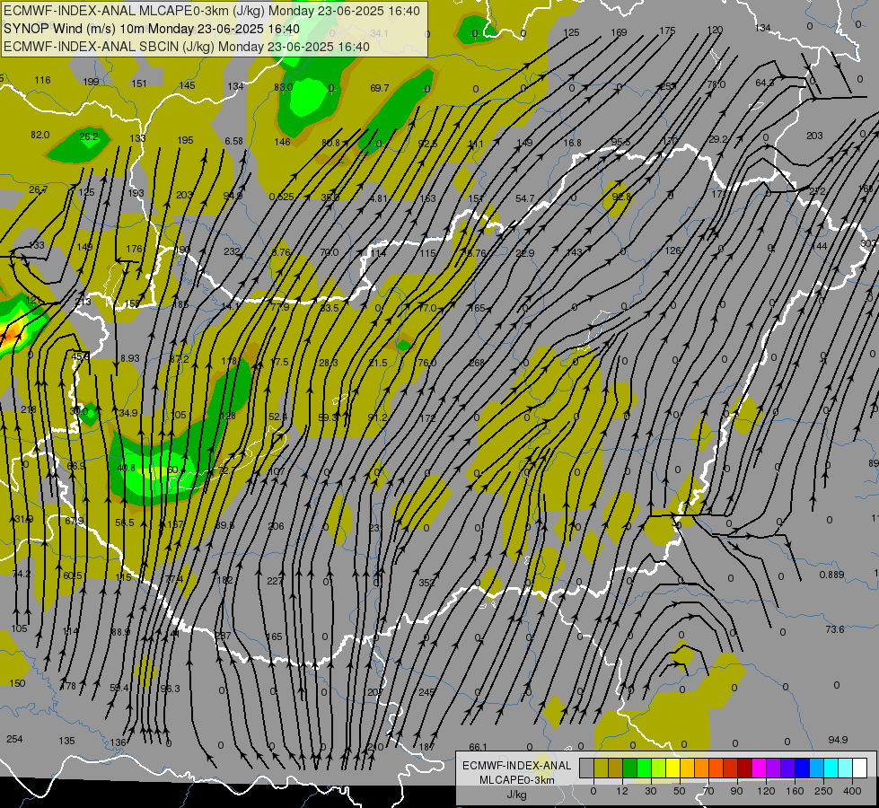Click the ECMWF-INDEX-ANAL SBCIN title line
Screen dimensions: 879x808
pyautogui.click(x=186, y=47)
